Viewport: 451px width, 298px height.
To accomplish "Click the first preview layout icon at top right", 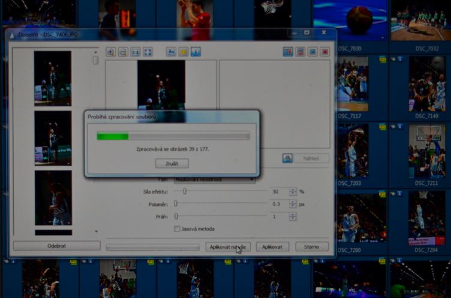I will tap(288, 52).
